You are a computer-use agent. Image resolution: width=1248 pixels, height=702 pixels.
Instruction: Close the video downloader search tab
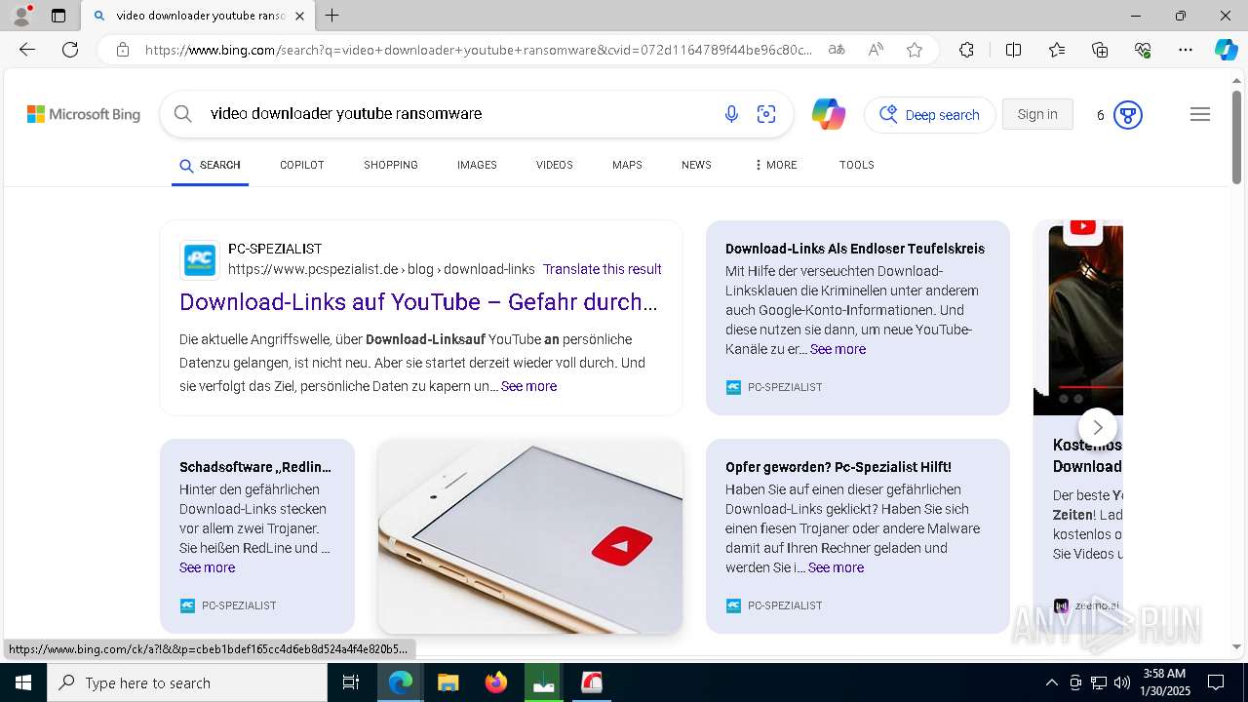[x=299, y=16]
